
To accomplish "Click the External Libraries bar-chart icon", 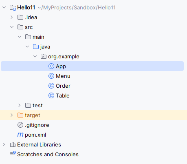I will 13,144.
